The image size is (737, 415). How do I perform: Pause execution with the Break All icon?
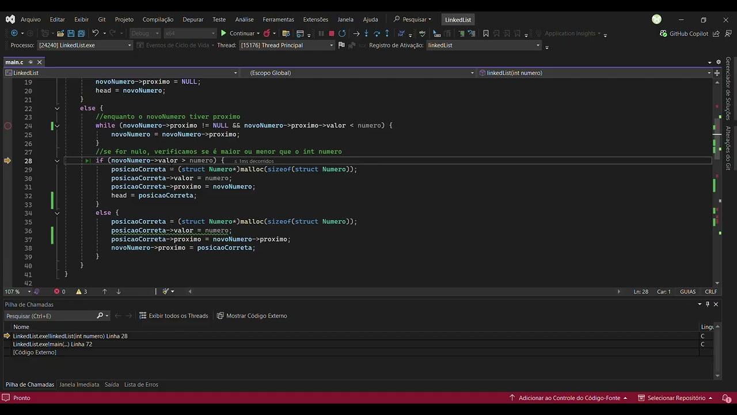pyautogui.click(x=321, y=33)
